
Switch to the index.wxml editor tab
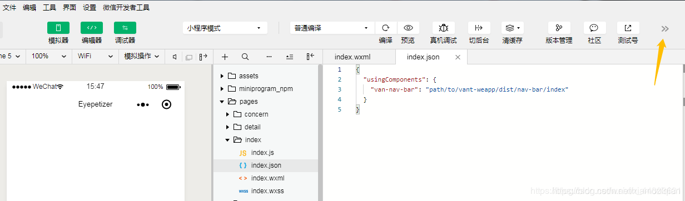point(353,57)
